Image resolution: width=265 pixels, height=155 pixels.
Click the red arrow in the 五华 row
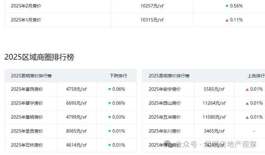click(x=247, y=117)
